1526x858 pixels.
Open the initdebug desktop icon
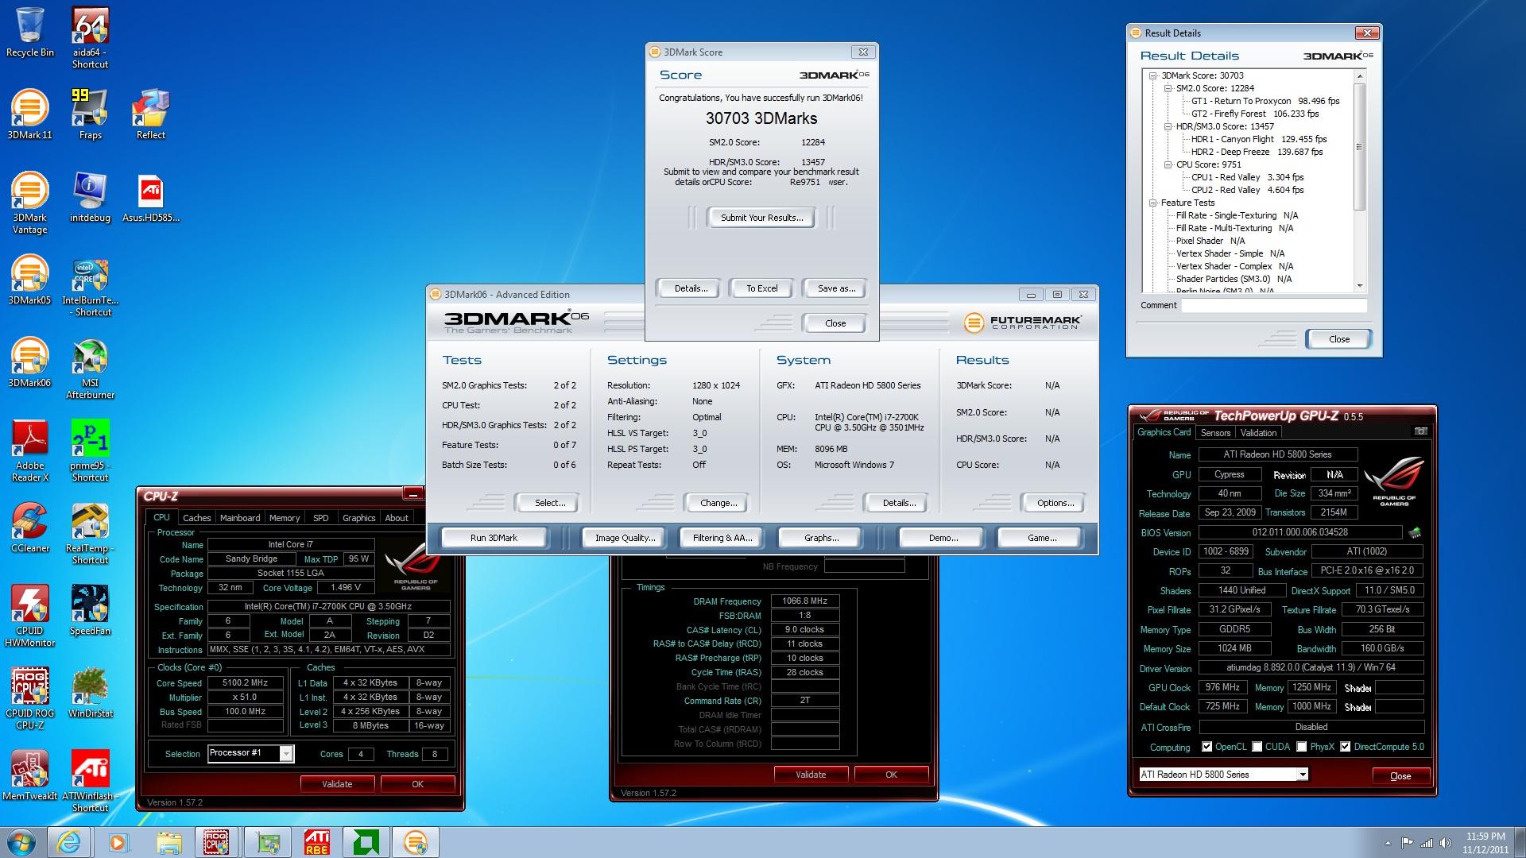point(90,197)
